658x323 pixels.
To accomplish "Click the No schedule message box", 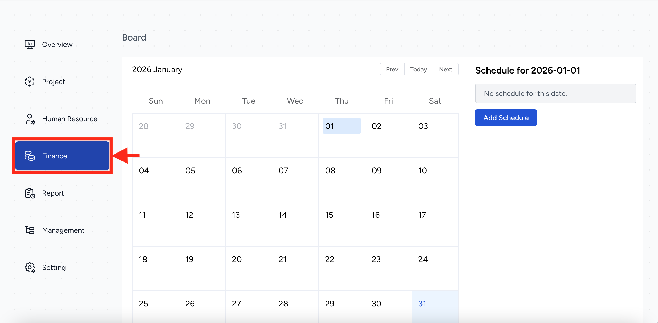I will (555, 93).
